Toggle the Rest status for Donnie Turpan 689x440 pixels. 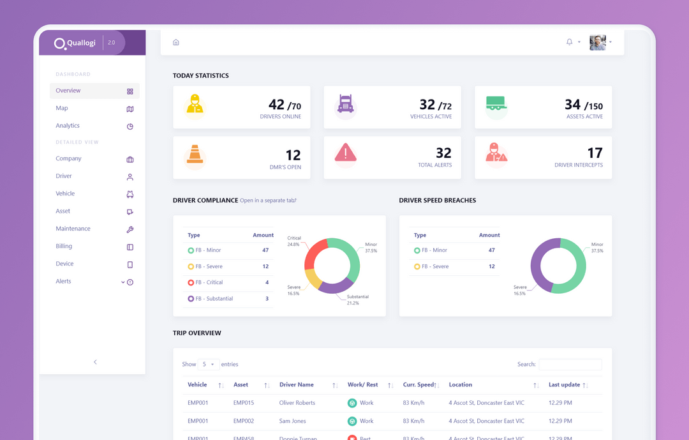[352, 438]
